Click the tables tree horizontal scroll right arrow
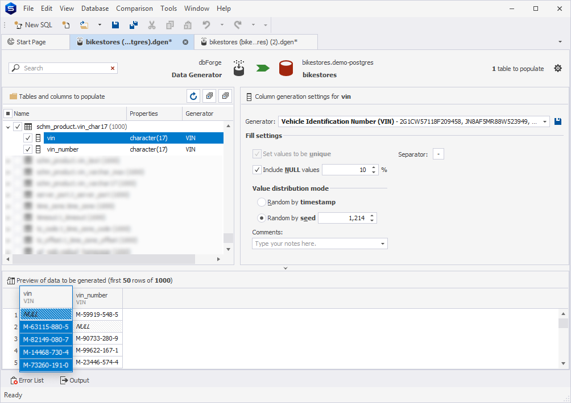The width and height of the screenshot is (571, 403). click(x=218, y=259)
